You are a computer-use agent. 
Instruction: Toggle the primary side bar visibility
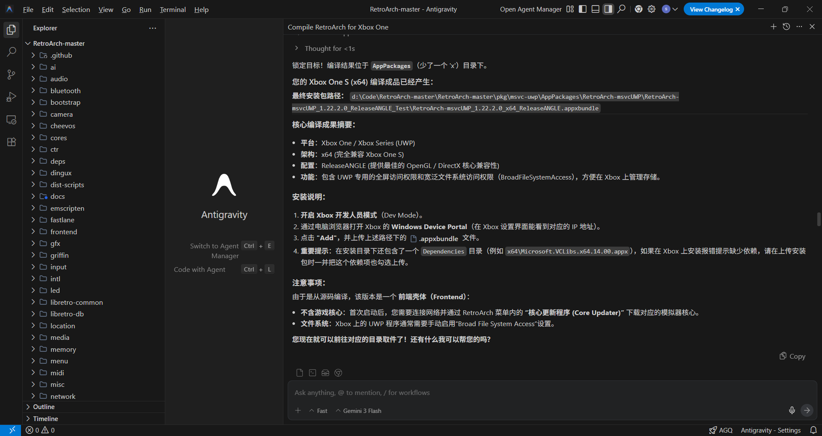582,9
